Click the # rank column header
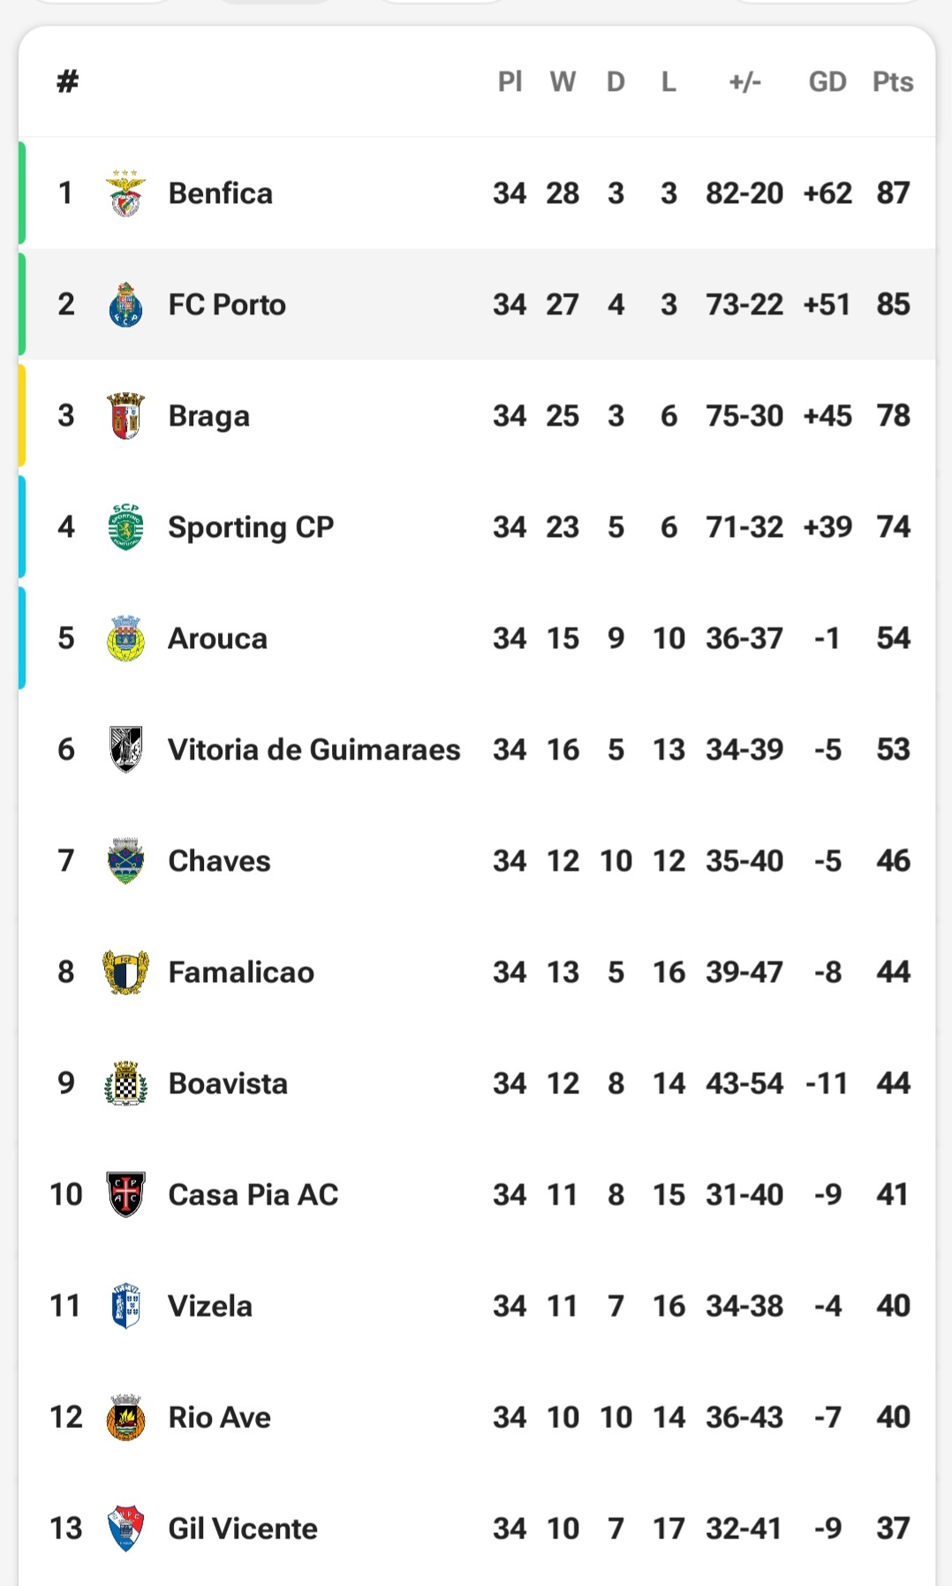 click(x=67, y=82)
